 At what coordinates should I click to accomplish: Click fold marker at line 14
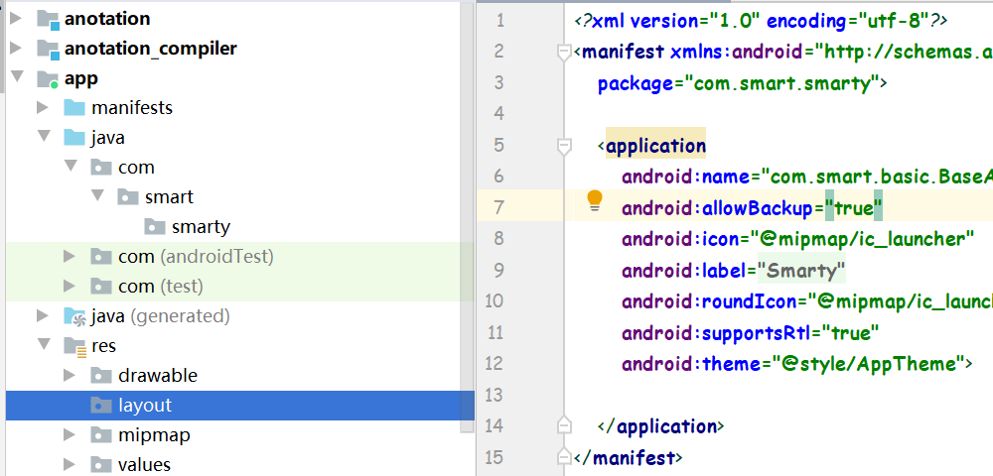[564, 424]
